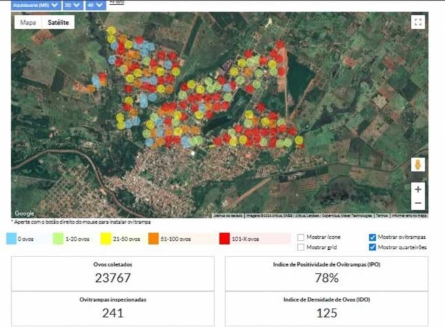Click the 'Ovos coletados' heading
This screenshot has width=445, height=327.
113,264
